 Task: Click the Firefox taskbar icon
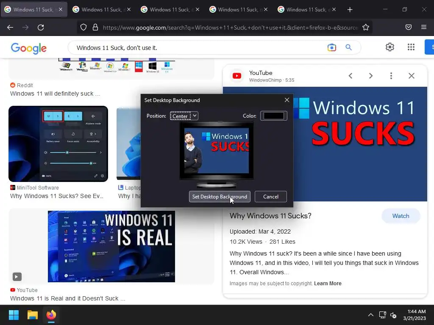[51, 315]
